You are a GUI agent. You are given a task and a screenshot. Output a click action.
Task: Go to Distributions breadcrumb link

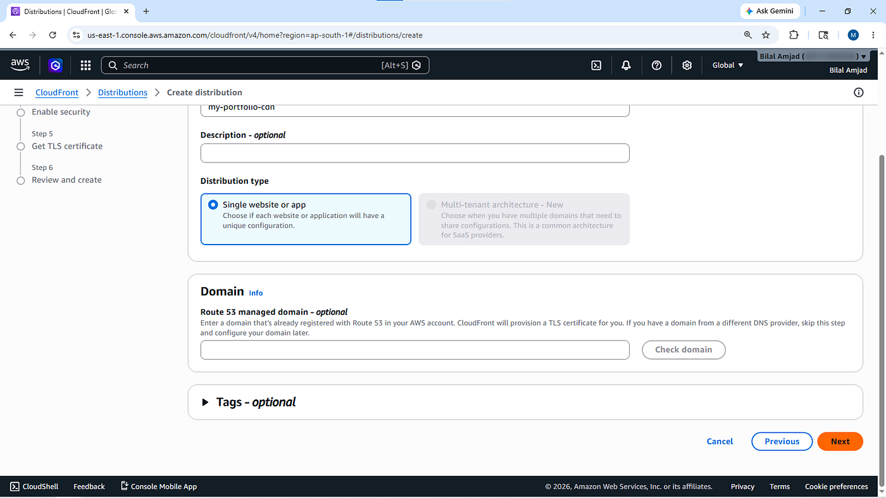[x=123, y=92]
